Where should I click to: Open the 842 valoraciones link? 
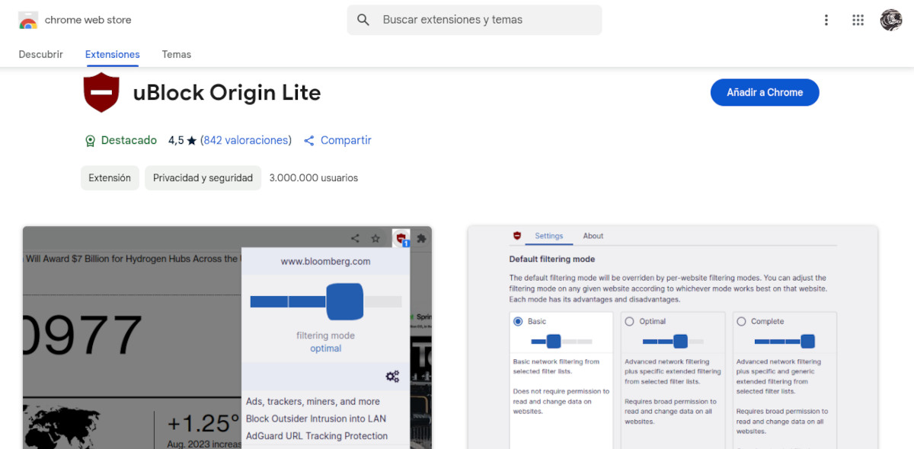(x=246, y=140)
